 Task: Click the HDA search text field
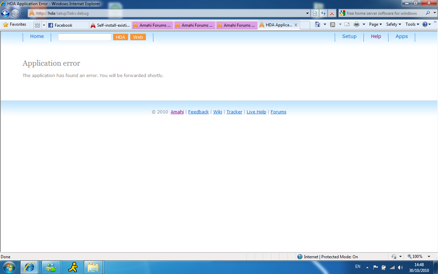pyautogui.click(x=84, y=37)
